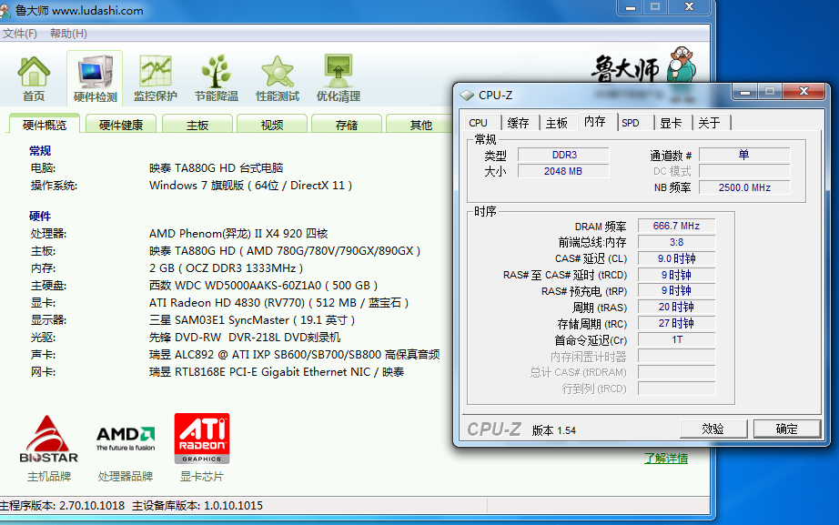Click the 操作系统 Windows 7 旗舰版 text
Screen dimensions: 839x525
(251, 186)
